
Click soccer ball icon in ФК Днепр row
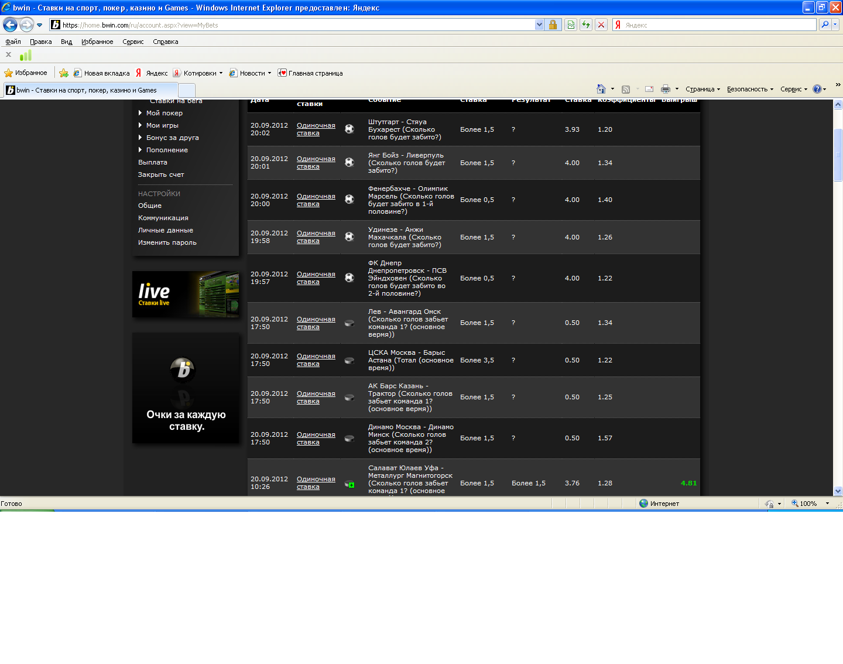[349, 278]
